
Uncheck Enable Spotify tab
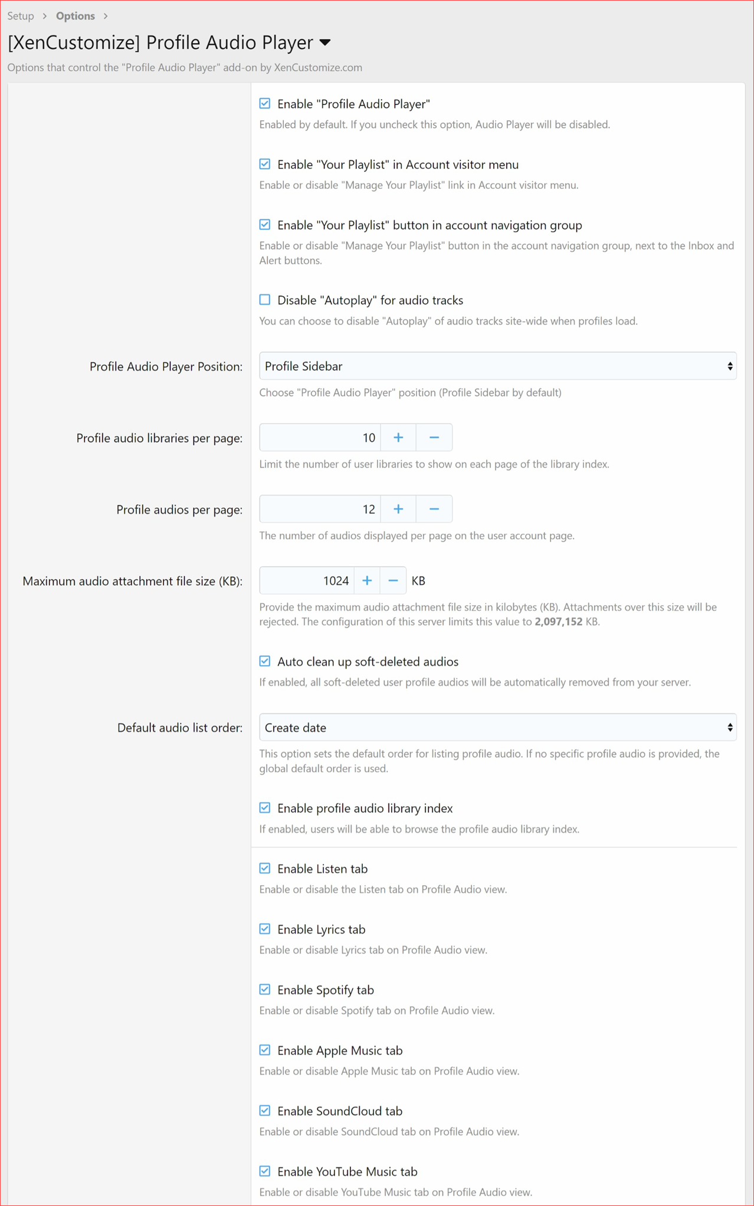[x=265, y=989]
